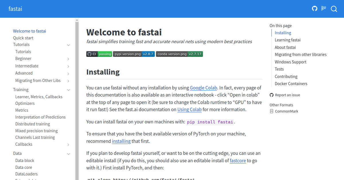The width and height of the screenshot is (344, 180).
Task: Open the fastcore link
Action: [x=238, y=161]
